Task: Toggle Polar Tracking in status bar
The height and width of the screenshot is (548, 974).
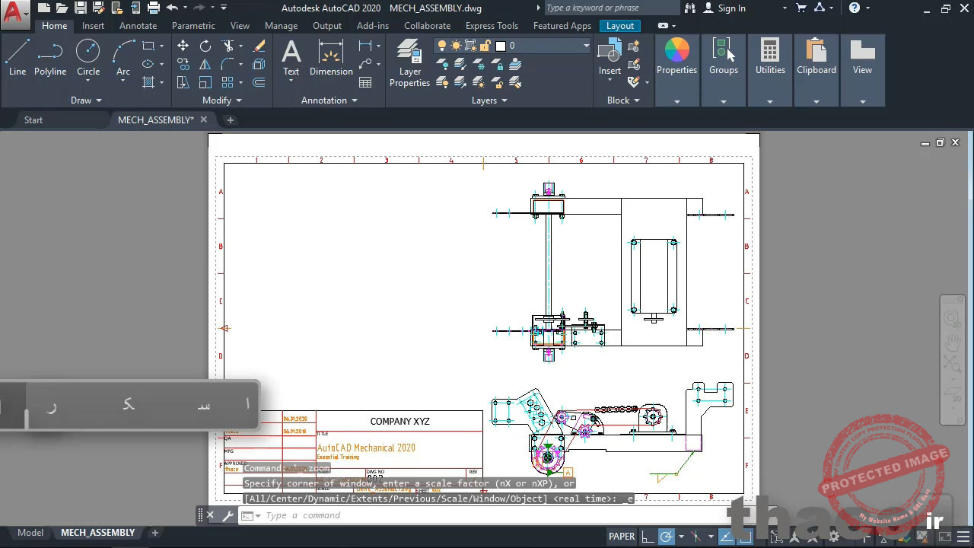Action: pos(667,537)
